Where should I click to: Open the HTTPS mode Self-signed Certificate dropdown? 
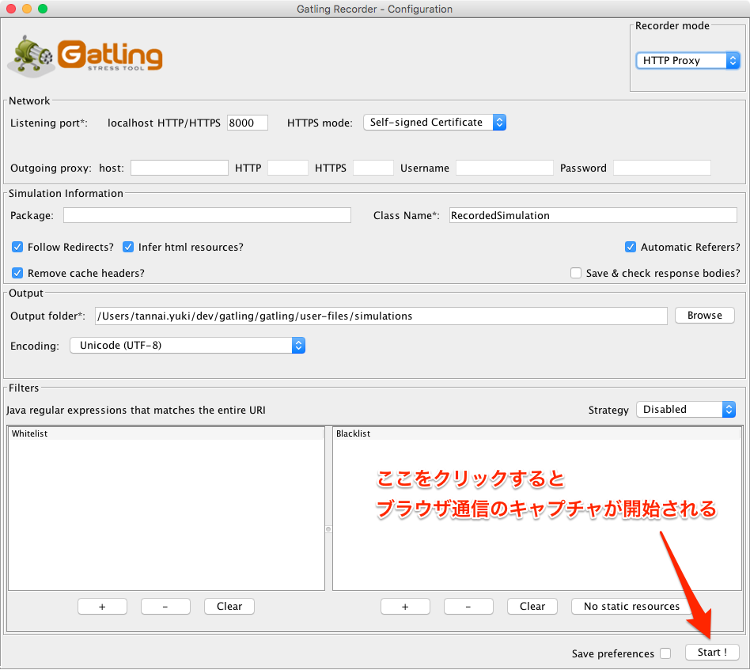pos(434,123)
